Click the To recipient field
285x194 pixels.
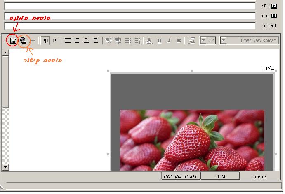tap(130, 6)
